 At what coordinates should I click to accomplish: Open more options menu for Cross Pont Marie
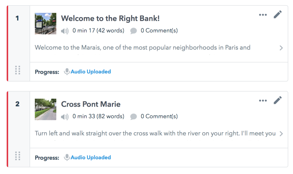click(x=263, y=101)
